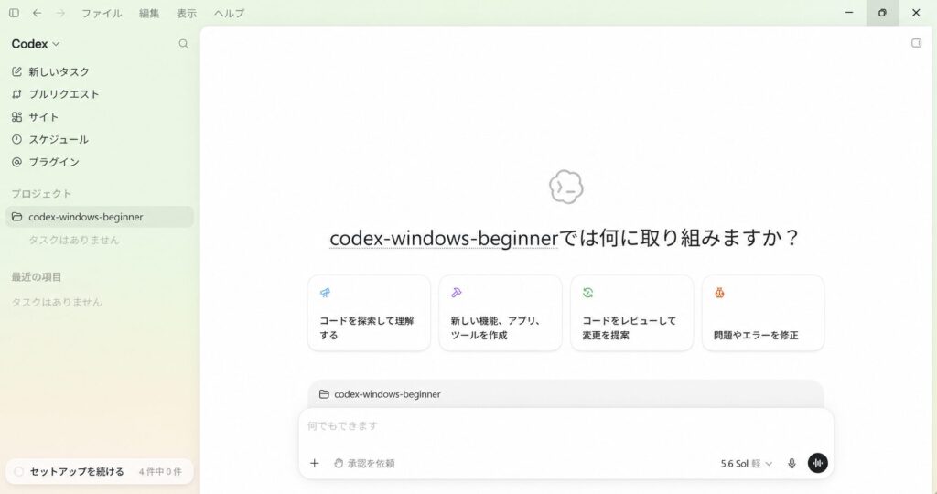
Task: Toggle the sidebar panel icon
Action: point(14,13)
